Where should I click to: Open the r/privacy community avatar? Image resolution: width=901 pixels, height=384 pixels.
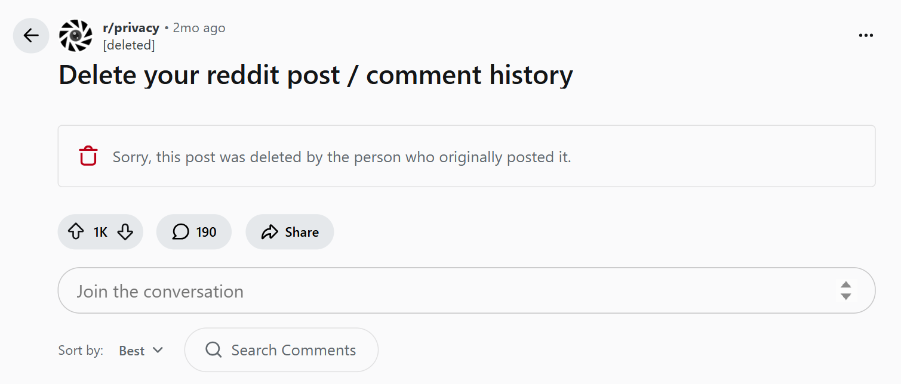75,36
